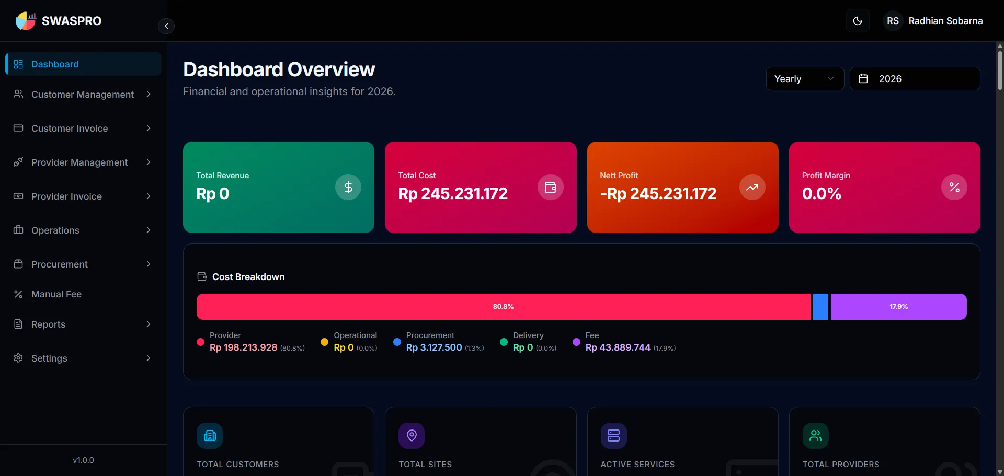Image resolution: width=1004 pixels, height=476 pixels.
Task: Expand the Settings chevron
Action: point(149,358)
